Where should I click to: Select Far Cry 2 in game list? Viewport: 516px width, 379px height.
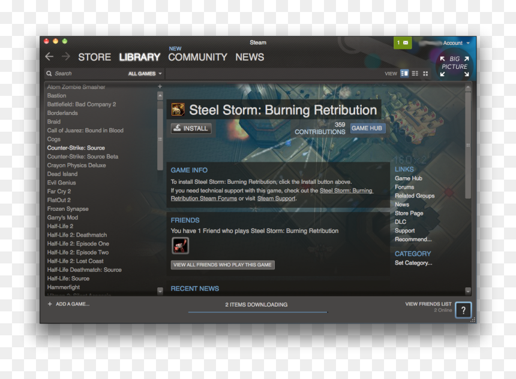pyautogui.click(x=59, y=192)
